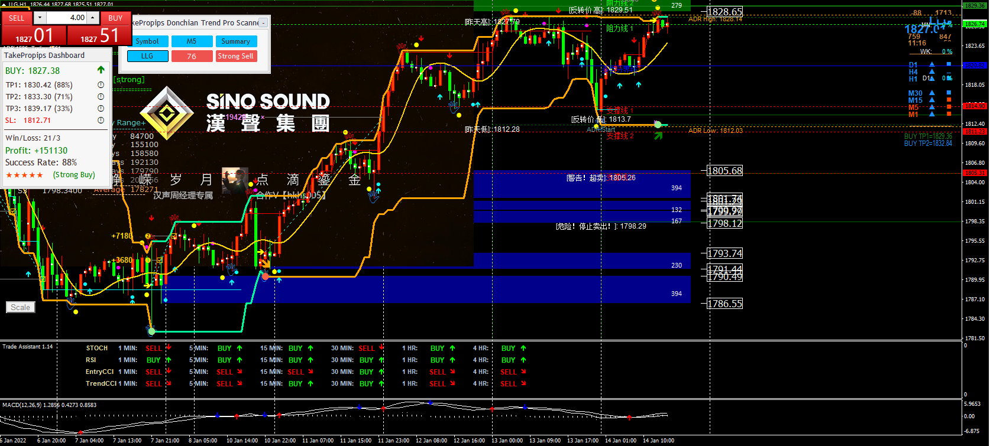
Task: Click the STOCH 30 MIN SELL arrow
Action: tap(381, 348)
